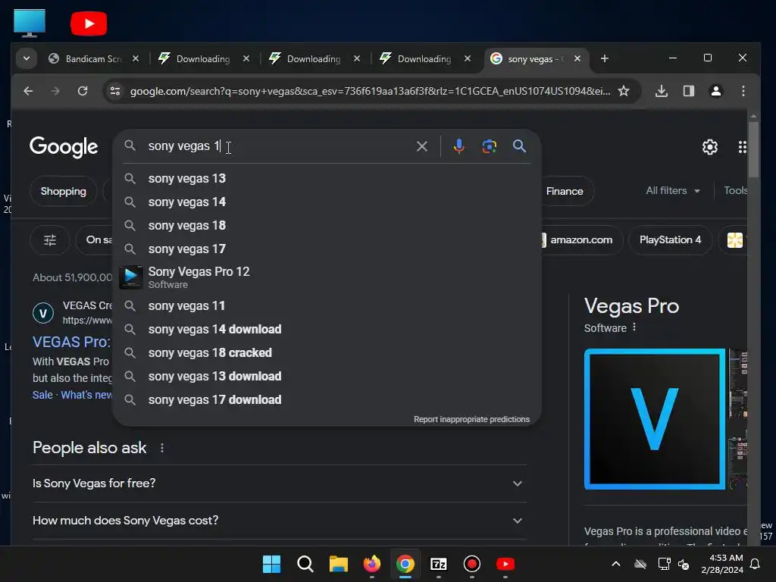Open Google Lens image search icon
Image resolution: width=776 pixels, height=582 pixels.
[489, 146]
